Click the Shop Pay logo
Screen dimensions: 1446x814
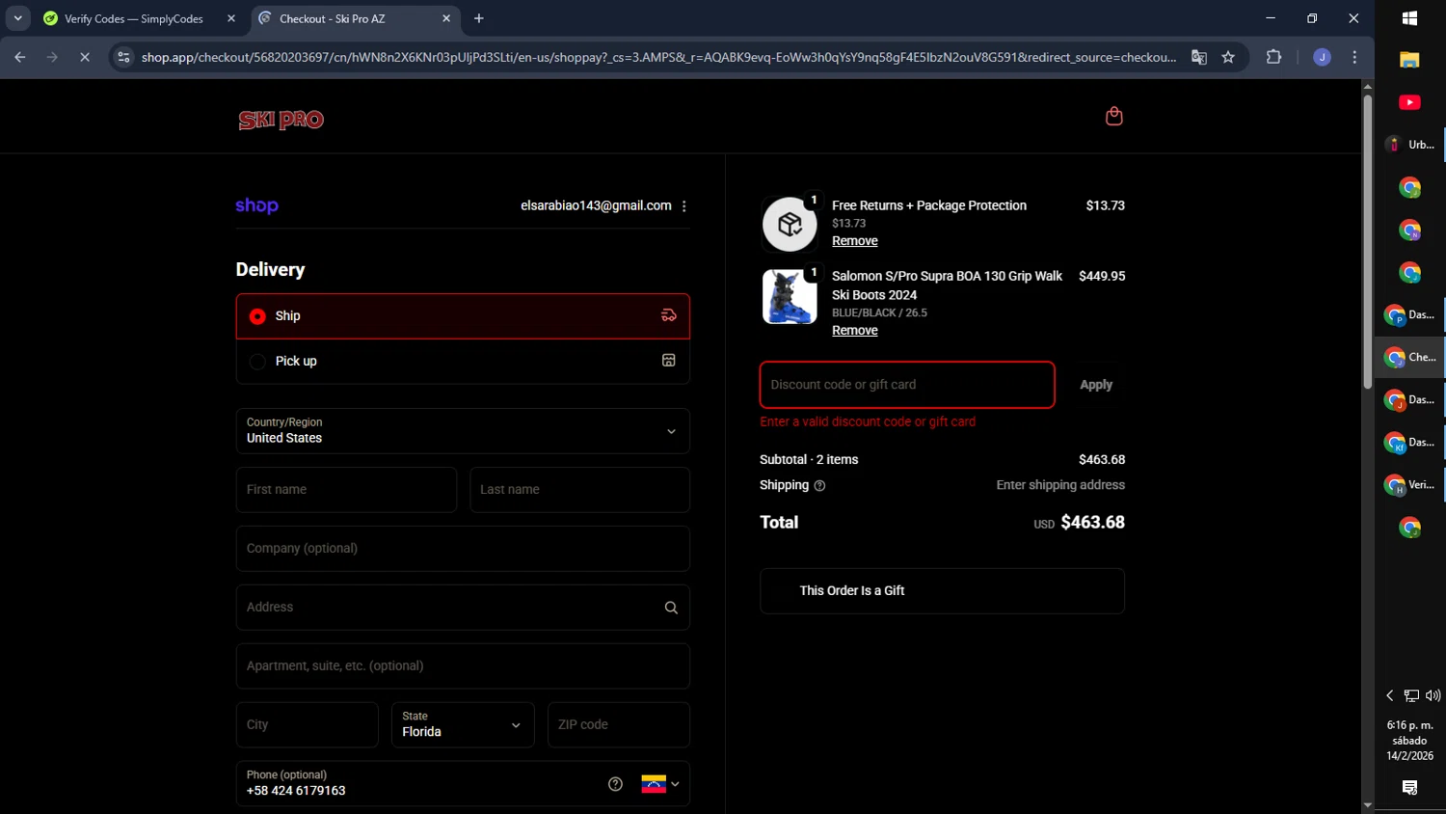pos(256,205)
